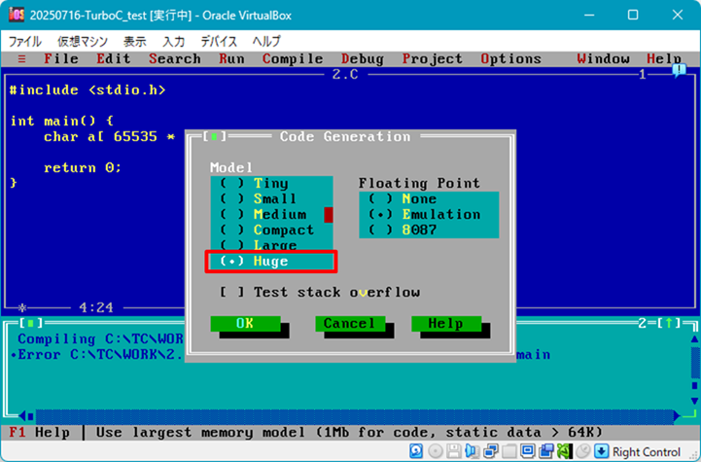Open the VirtualBox notification center icon
Image resolution: width=701 pixels, height=462 pixels.
coord(679,70)
